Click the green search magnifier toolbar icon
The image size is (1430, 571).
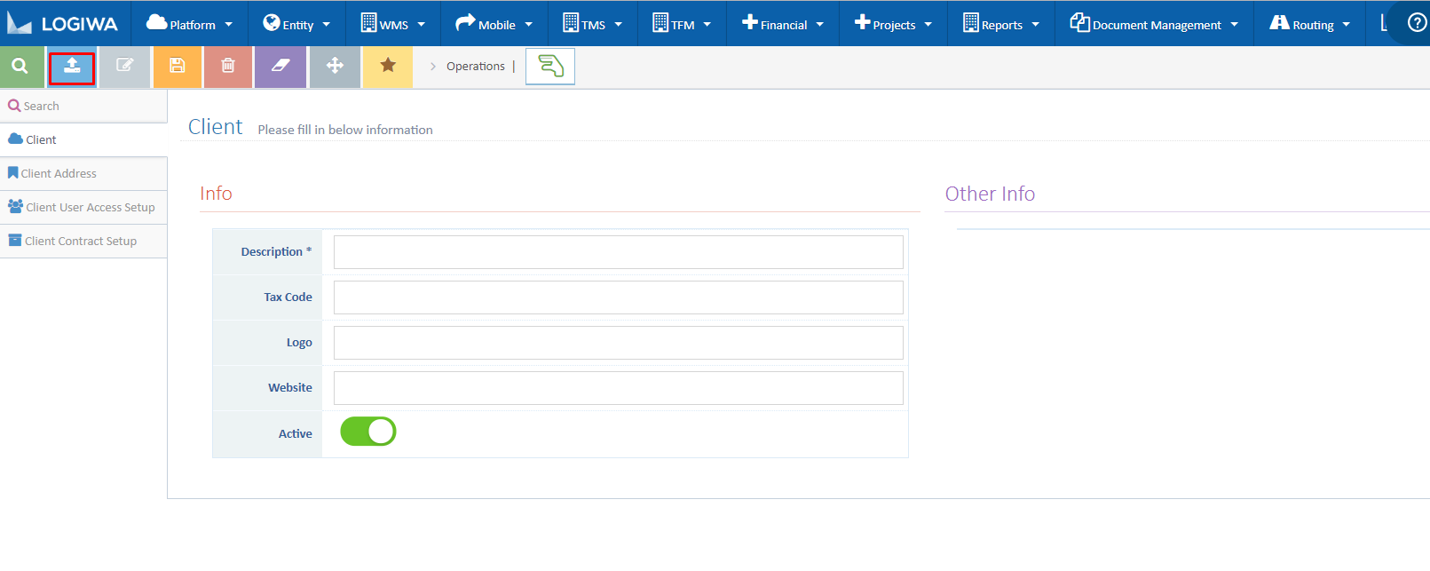click(20, 67)
